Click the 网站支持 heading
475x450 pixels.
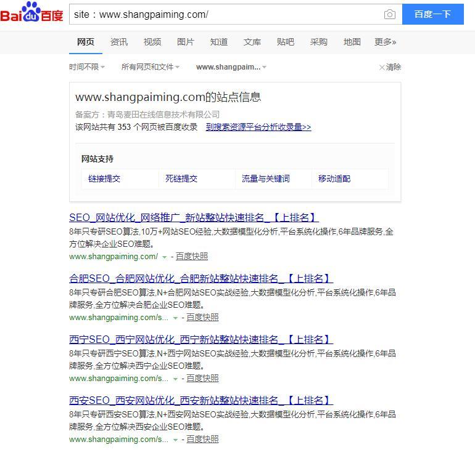[x=97, y=159]
